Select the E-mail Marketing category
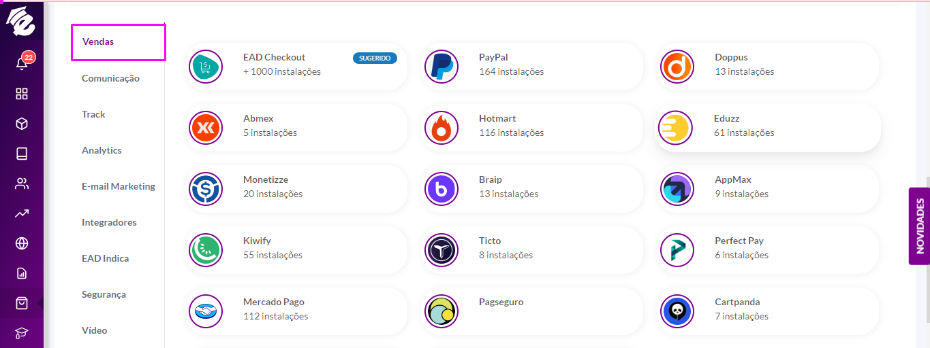Screen dimensions: 930x348 (119, 186)
